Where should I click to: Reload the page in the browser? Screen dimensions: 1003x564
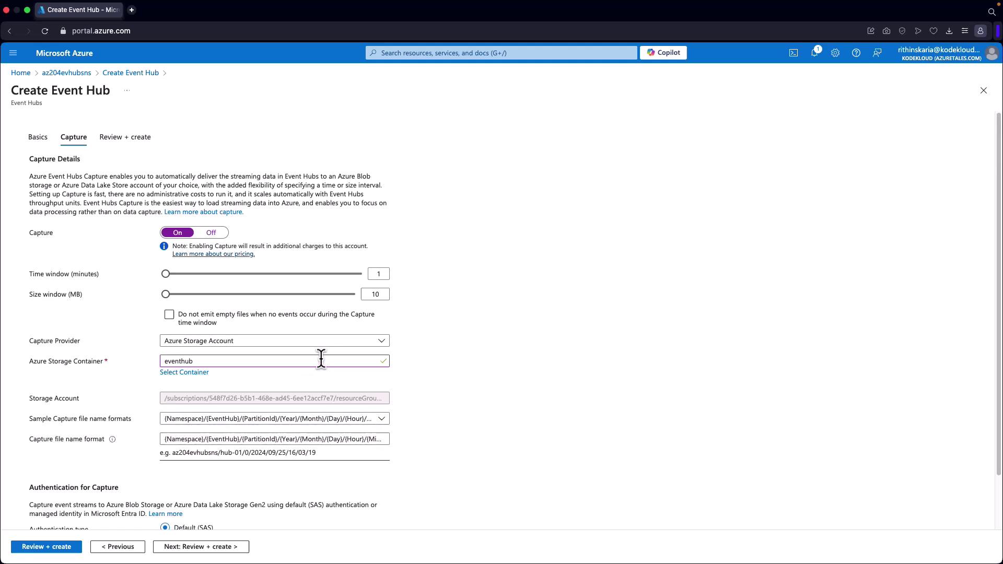click(45, 31)
